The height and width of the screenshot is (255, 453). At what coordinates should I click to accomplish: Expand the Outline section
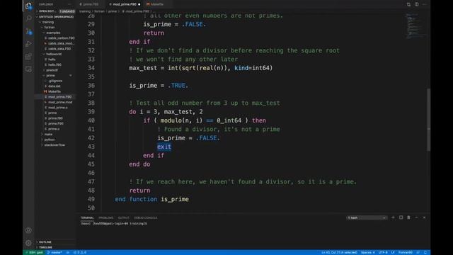(x=45, y=242)
